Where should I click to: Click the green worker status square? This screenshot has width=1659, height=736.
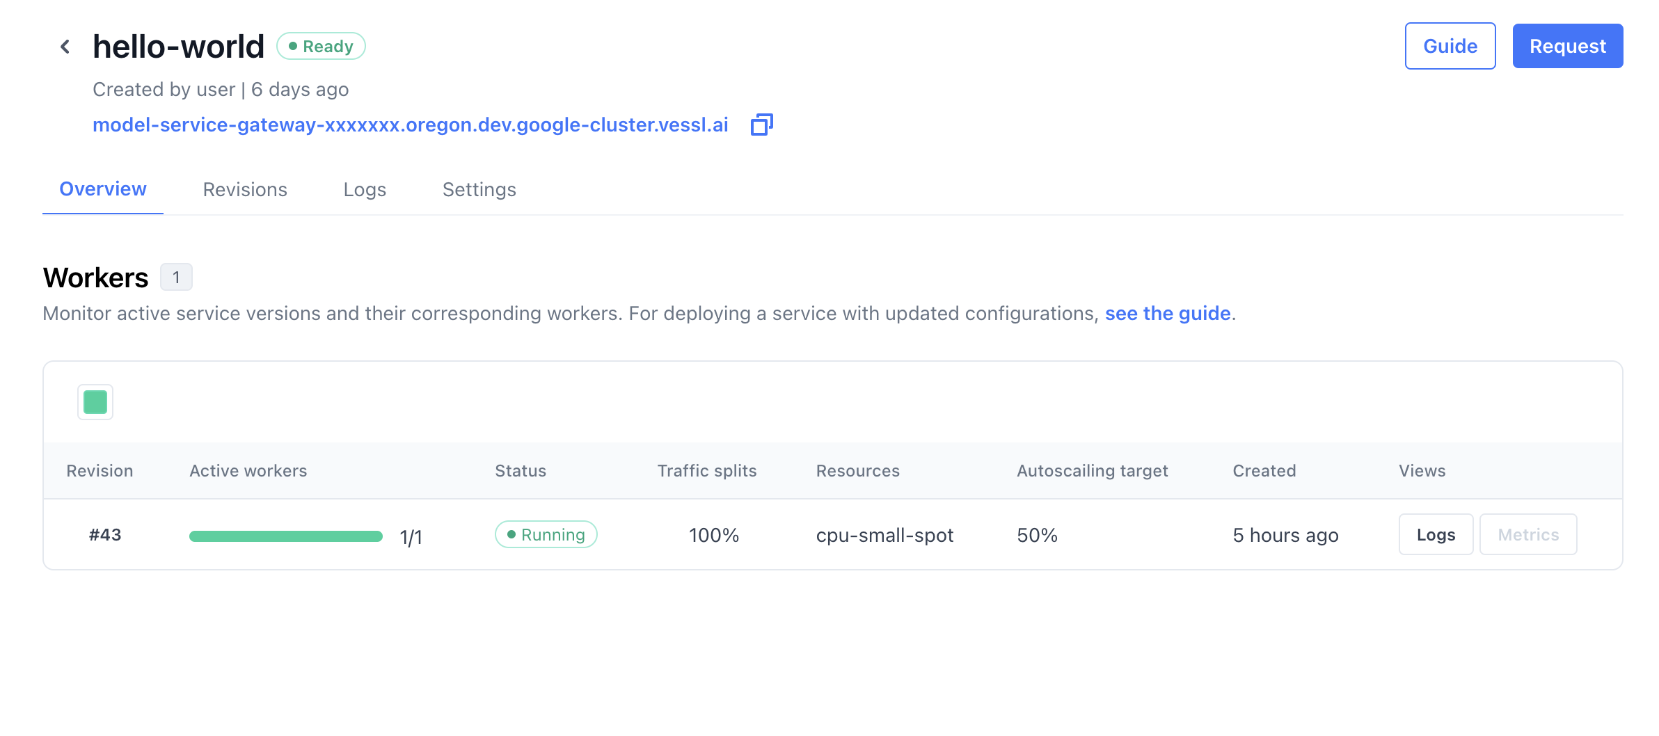tap(95, 402)
